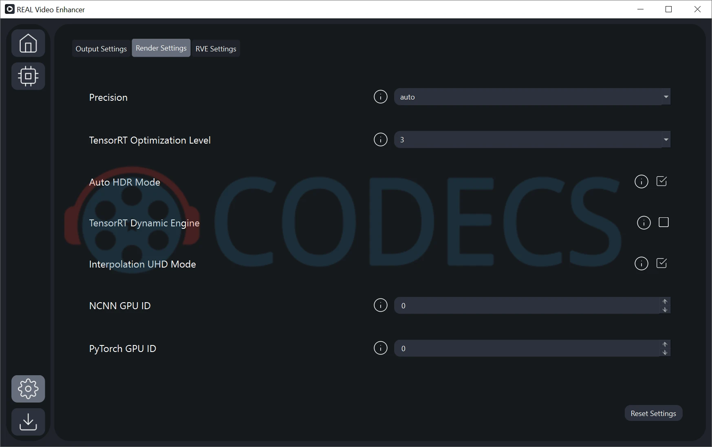Screen dimensions: 712x447
Task: Expand the TensorRT Optimization Level dropdown
Action: pos(531,140)
